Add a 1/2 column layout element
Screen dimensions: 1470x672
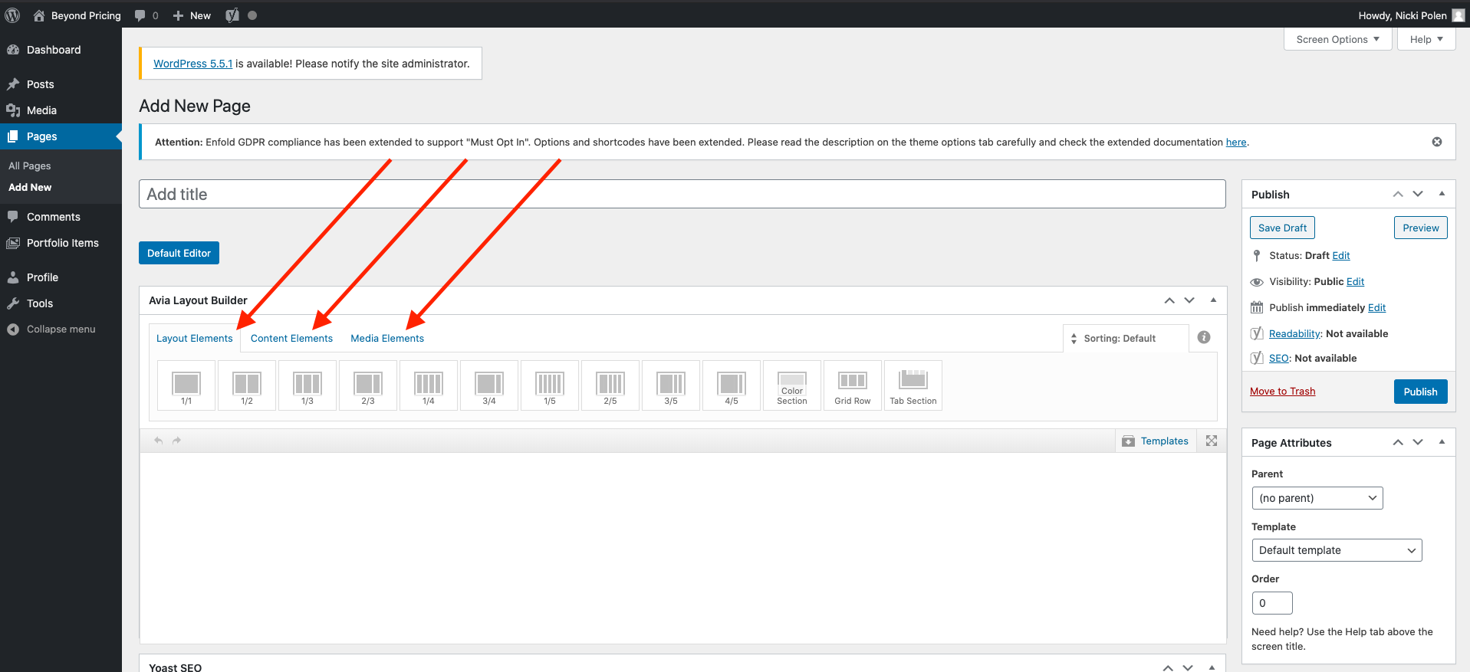pyautogui.click(x=247, y=385)
